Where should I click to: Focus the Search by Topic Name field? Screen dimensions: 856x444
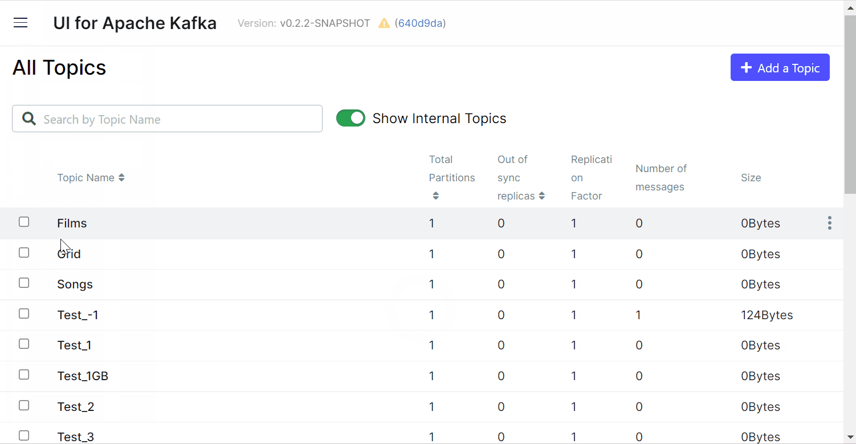pos(167,119)
